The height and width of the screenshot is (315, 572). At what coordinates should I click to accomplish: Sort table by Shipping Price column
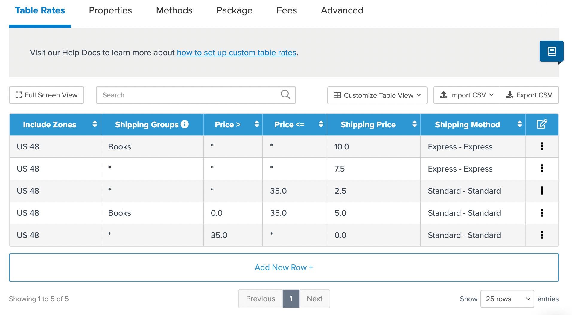[x=414, y=124]
